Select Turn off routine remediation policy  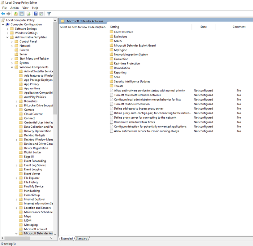pos(132,104)
